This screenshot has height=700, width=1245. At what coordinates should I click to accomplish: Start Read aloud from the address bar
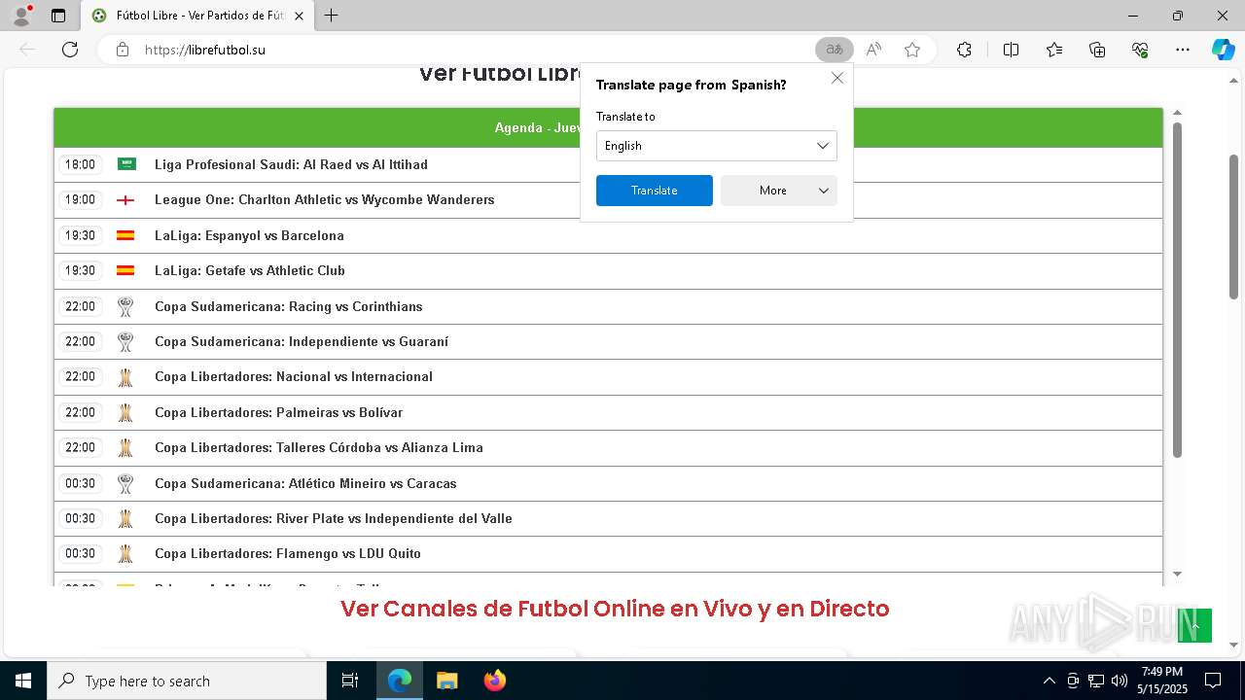[x=873, y=50]
